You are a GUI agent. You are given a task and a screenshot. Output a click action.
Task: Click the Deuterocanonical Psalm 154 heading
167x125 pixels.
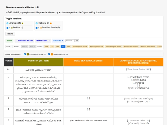pos(23,7)
